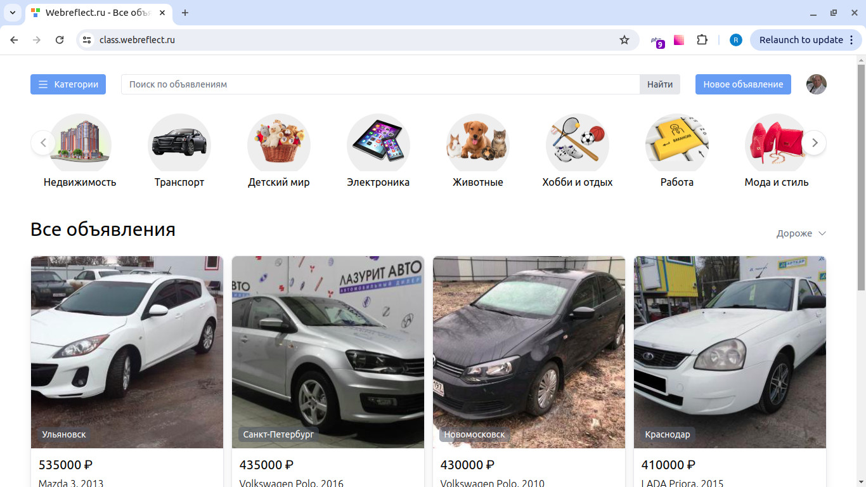Open the browser Extensions puzzle icon
The image size is (866, 487).
click(702, 40)
